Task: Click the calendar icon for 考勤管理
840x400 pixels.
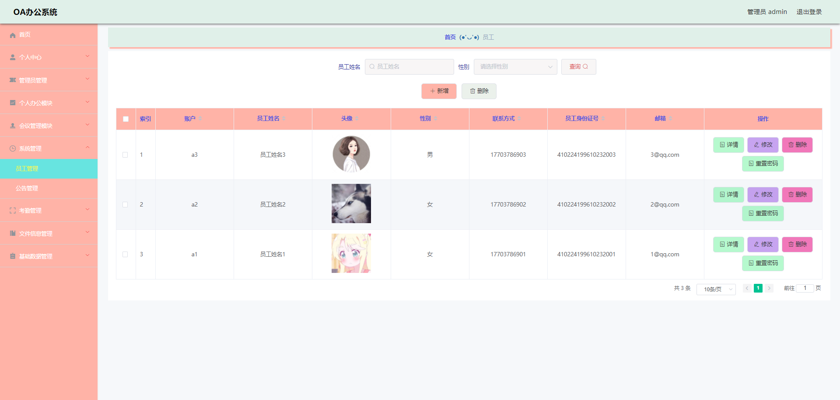Action: point(12,210)
